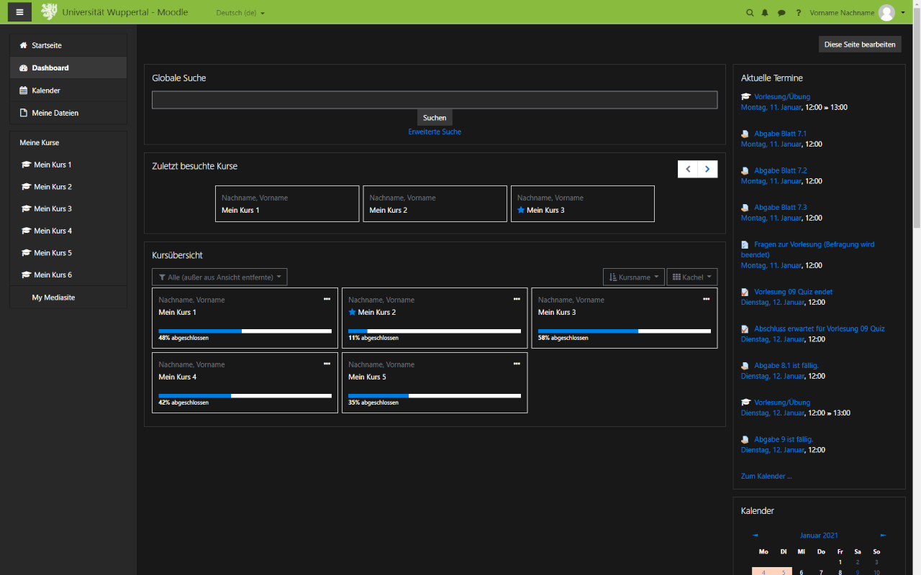Viewport: 921px width, 575px height.
Task: Open Meine Dateien in sidebar
Action: pos(68,113)
